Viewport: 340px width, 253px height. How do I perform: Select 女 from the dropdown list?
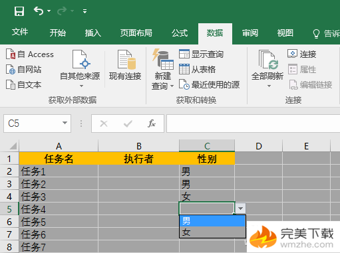point(212,232)
